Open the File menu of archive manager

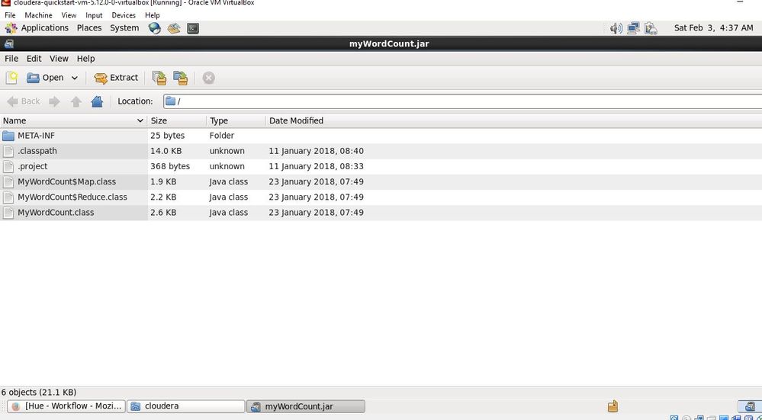pos(11,58)
